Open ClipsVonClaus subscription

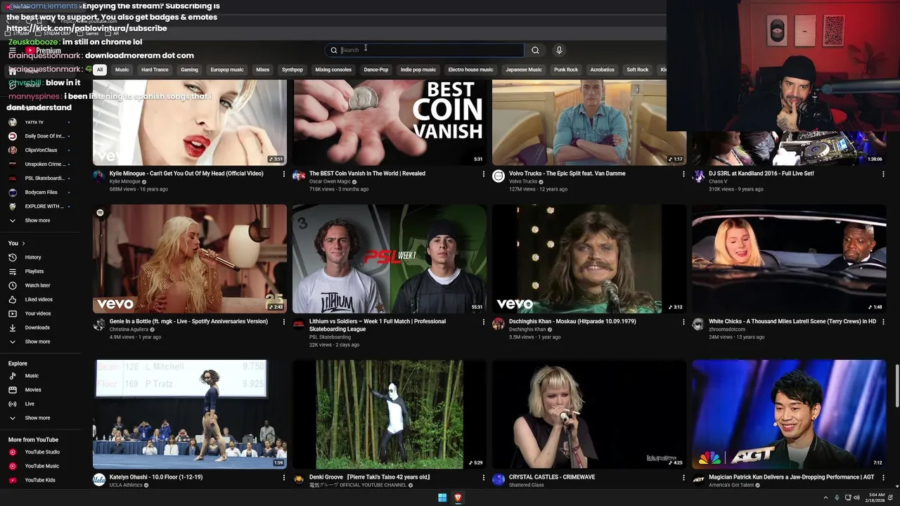click(x=41, y=150)
